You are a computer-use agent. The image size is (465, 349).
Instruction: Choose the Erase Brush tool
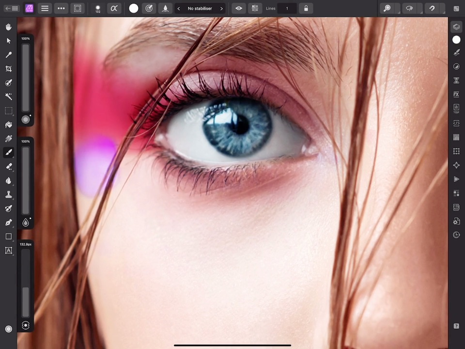pos(8,166)
